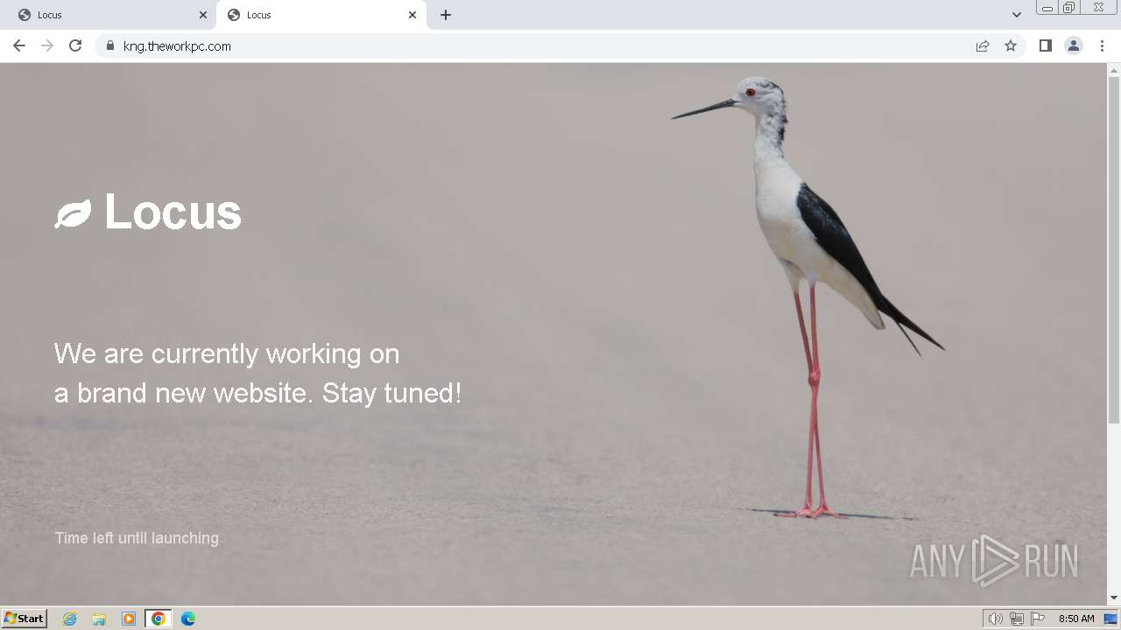The width and height of the screenshot is (1121, 630).
Task: Click the address bar URL kng.theworkpc.com
Action: tap(177, 46)
